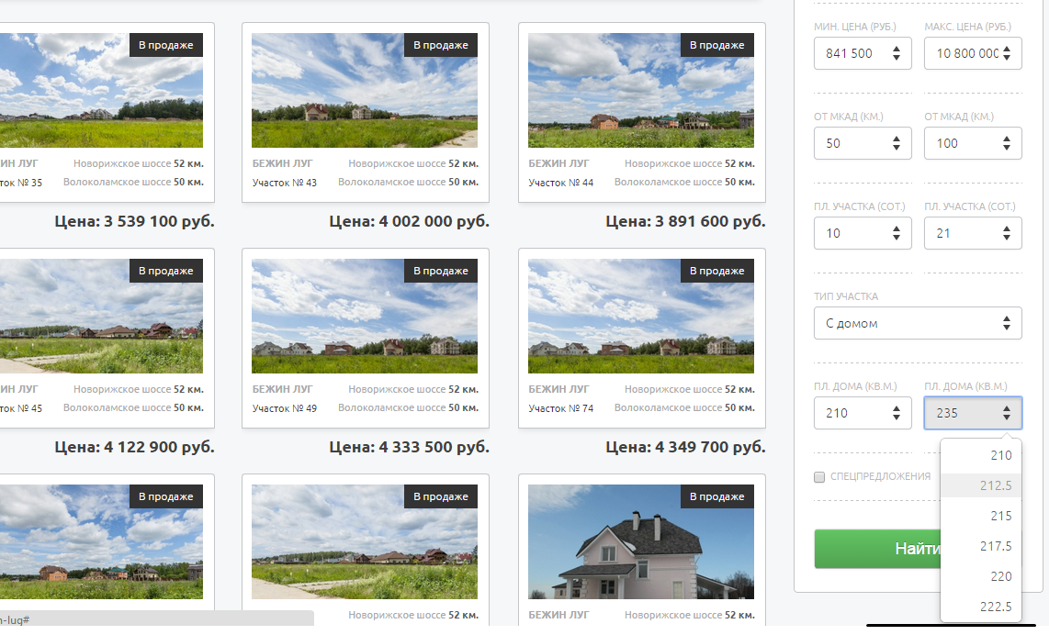Expand the minimum MKAD distance 50 selector

[863, 143]
